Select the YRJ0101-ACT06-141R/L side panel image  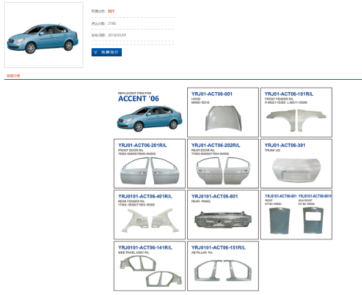click(x=151, y=271)
